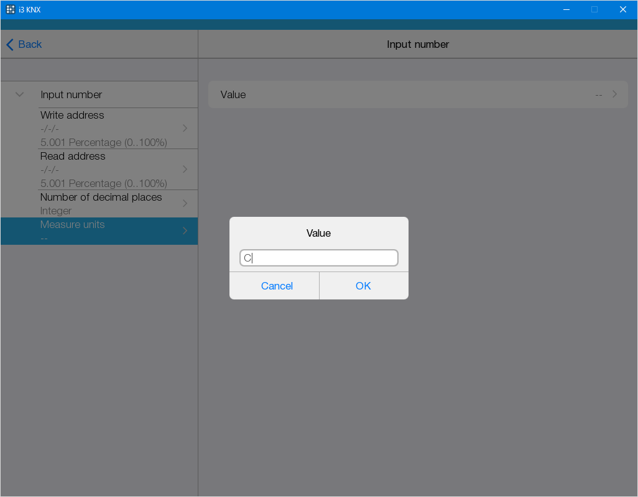Click the arrow beside Read address
Image resolution: width=638 pixels, height=497 pixels.
click(185, 169)
